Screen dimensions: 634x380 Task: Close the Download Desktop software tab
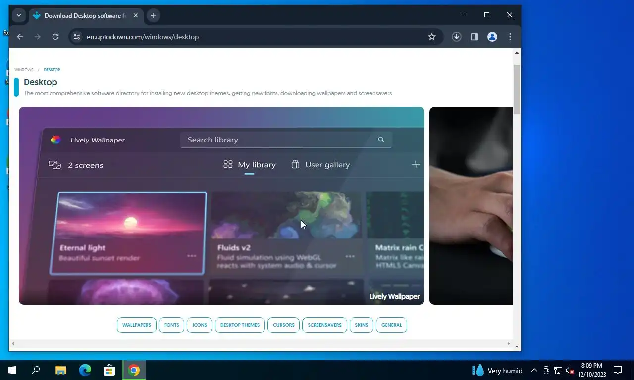pyautogui.click(x=136, y=15)
